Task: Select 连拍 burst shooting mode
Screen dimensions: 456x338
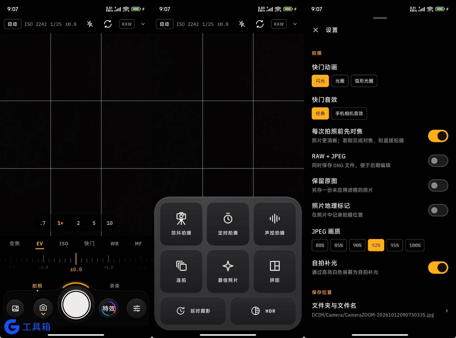Action: 181,271
